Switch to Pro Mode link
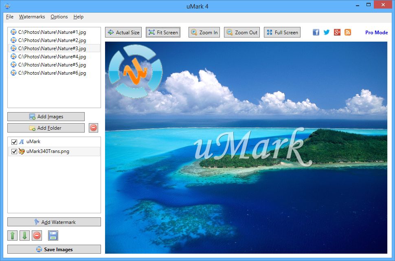The image size is (395, 261). (x=376, y=32)
